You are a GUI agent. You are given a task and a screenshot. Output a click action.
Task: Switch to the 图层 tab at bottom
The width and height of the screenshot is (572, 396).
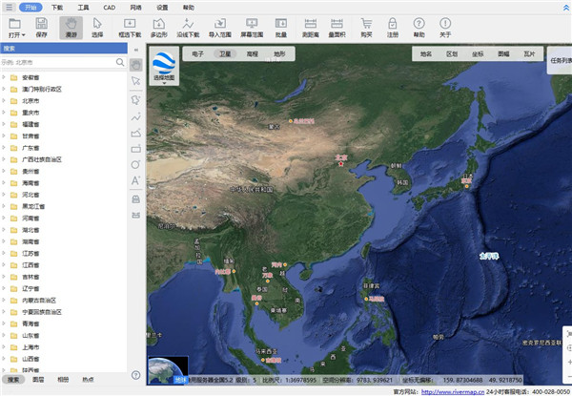coord(39,380)
